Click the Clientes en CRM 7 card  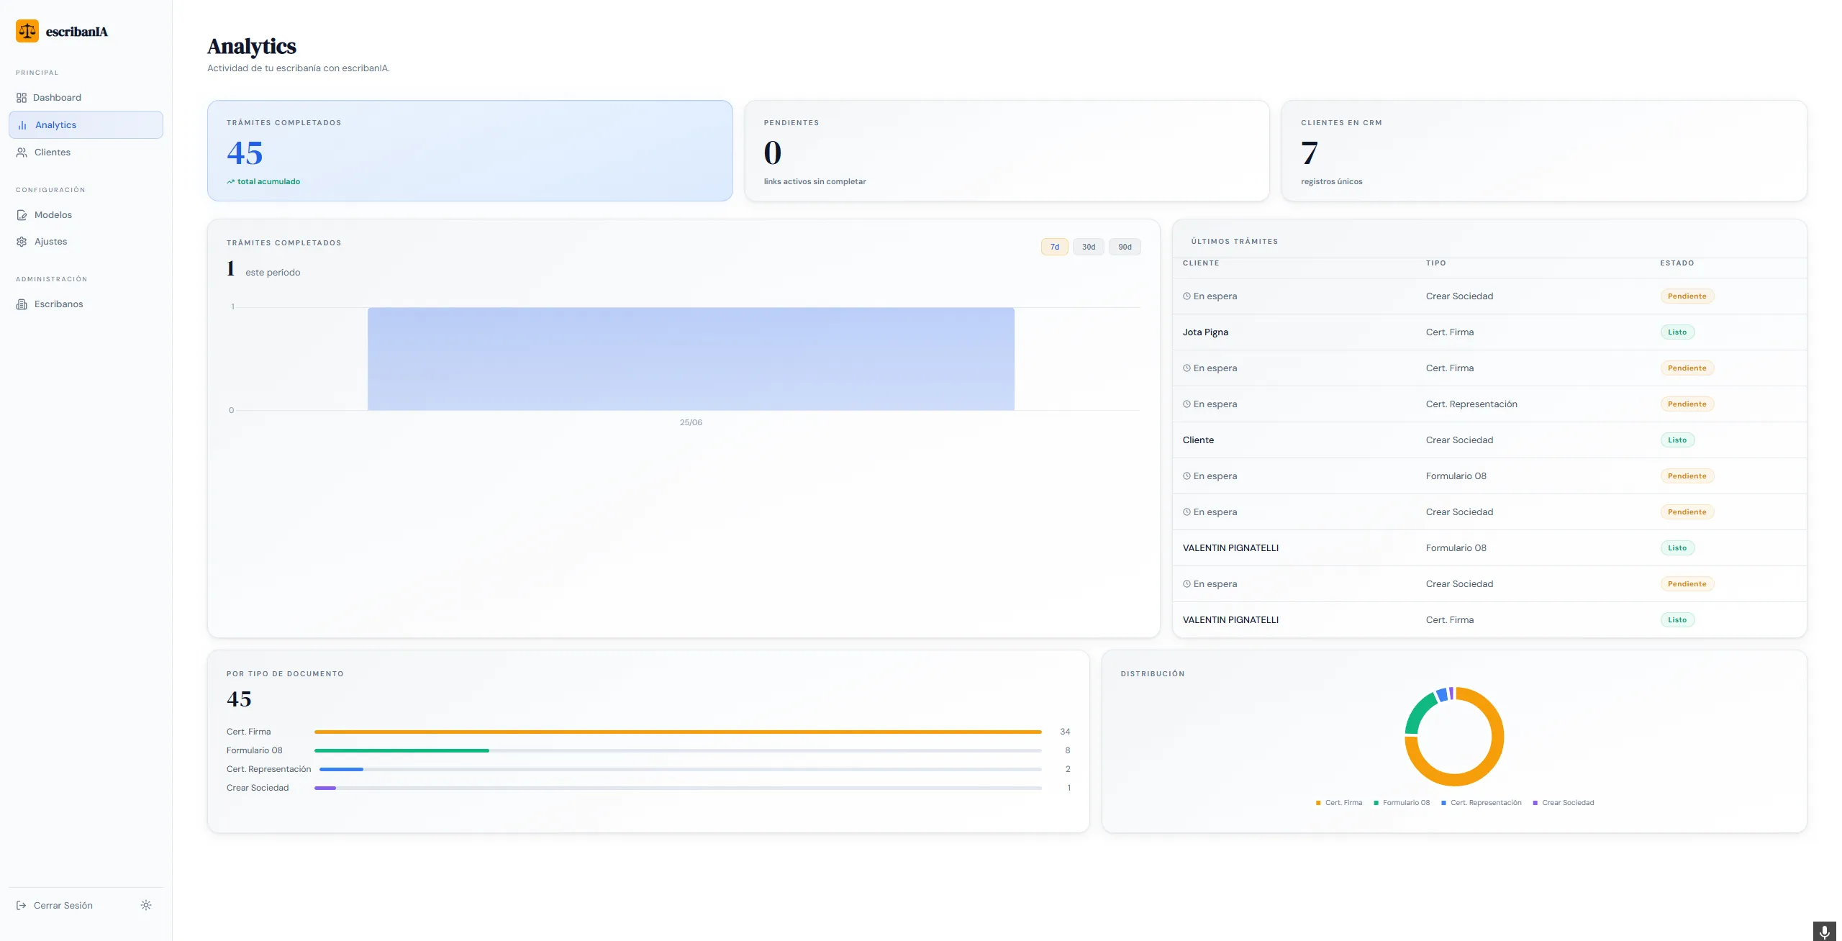pyautogui.click(x=1544, y=150)
